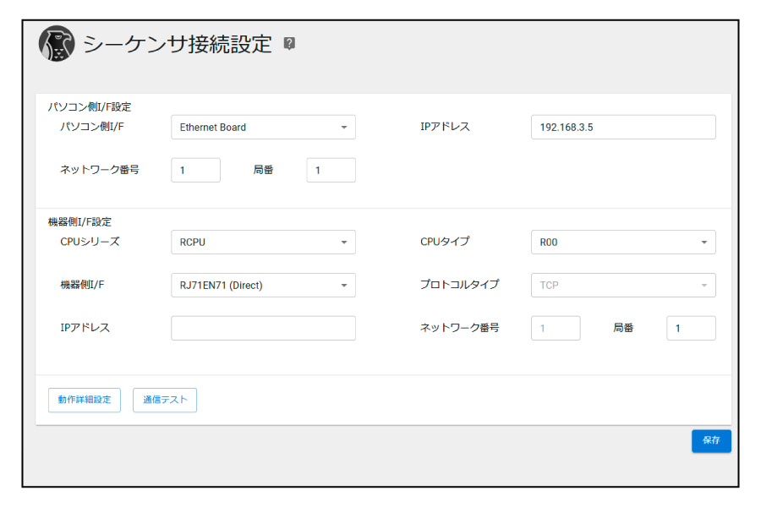Select the PC-side 局番 input box
The height and width of the screenshot is (507, 761).
tap(331, 170)
